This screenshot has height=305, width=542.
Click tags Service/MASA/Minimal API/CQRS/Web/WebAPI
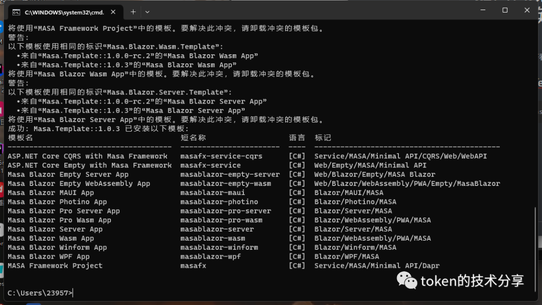tap(400, 156)
